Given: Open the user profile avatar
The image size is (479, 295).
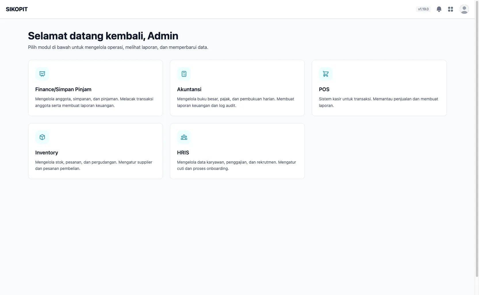Looking at the screenshot, I should (464, 9).
